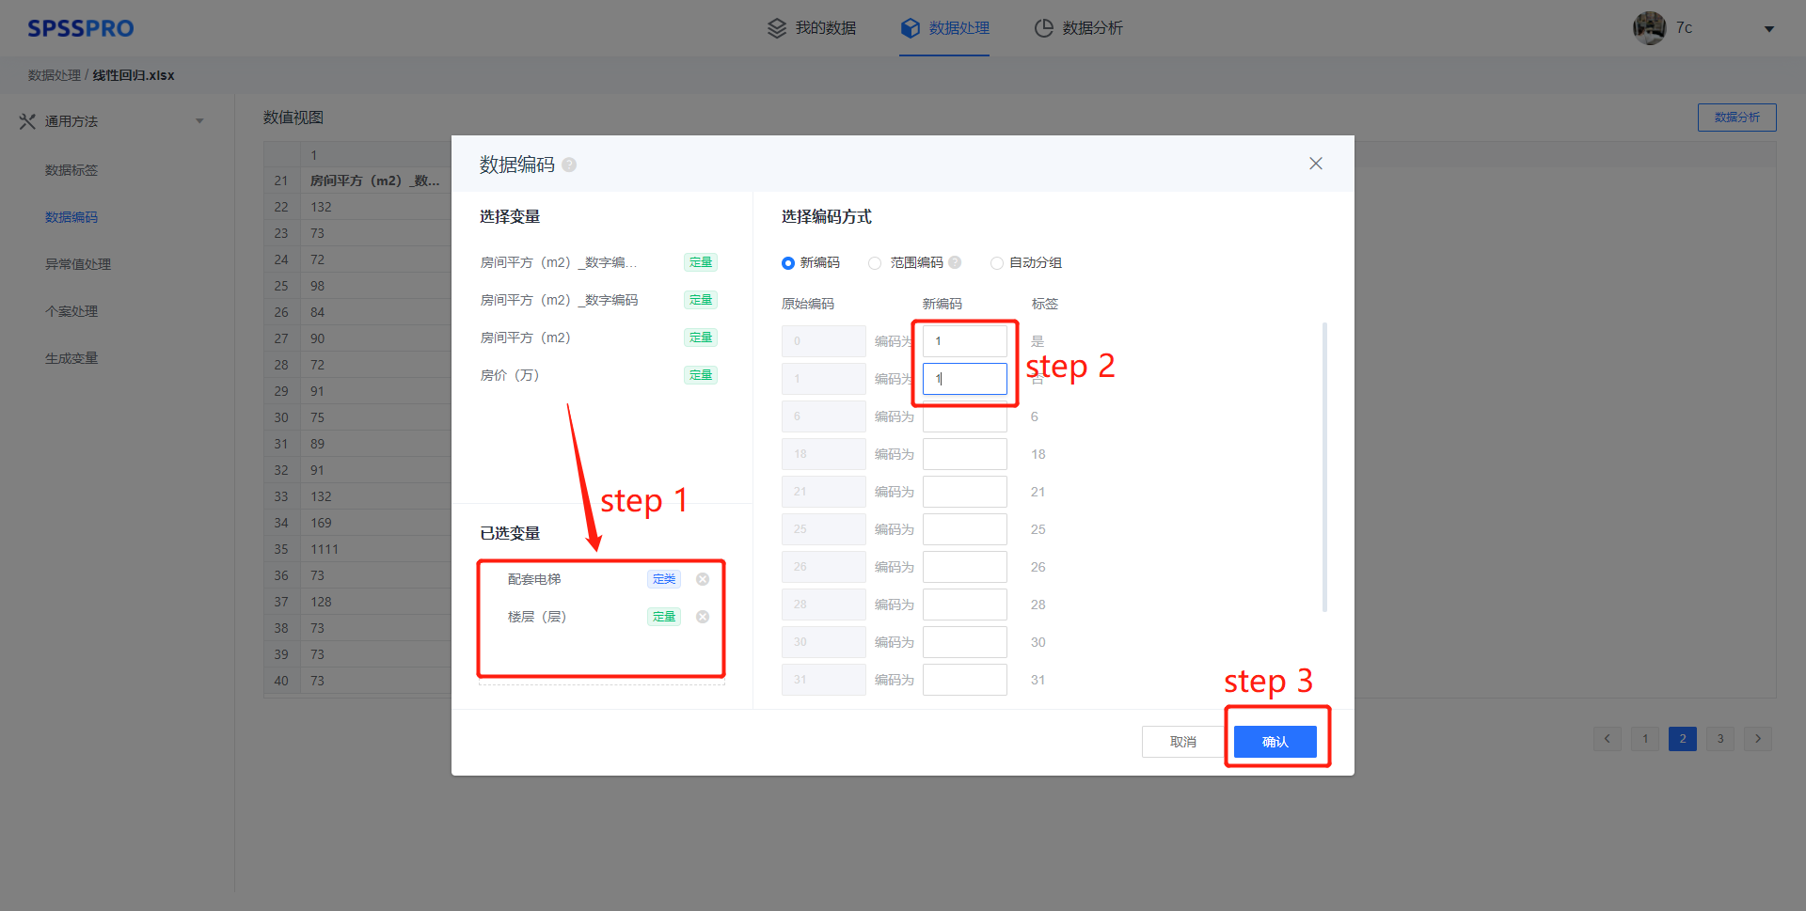The image size is (1806, 911).
Task: Open the user avatar profile
Action: pyautogui.click(x=1649, y=28)
